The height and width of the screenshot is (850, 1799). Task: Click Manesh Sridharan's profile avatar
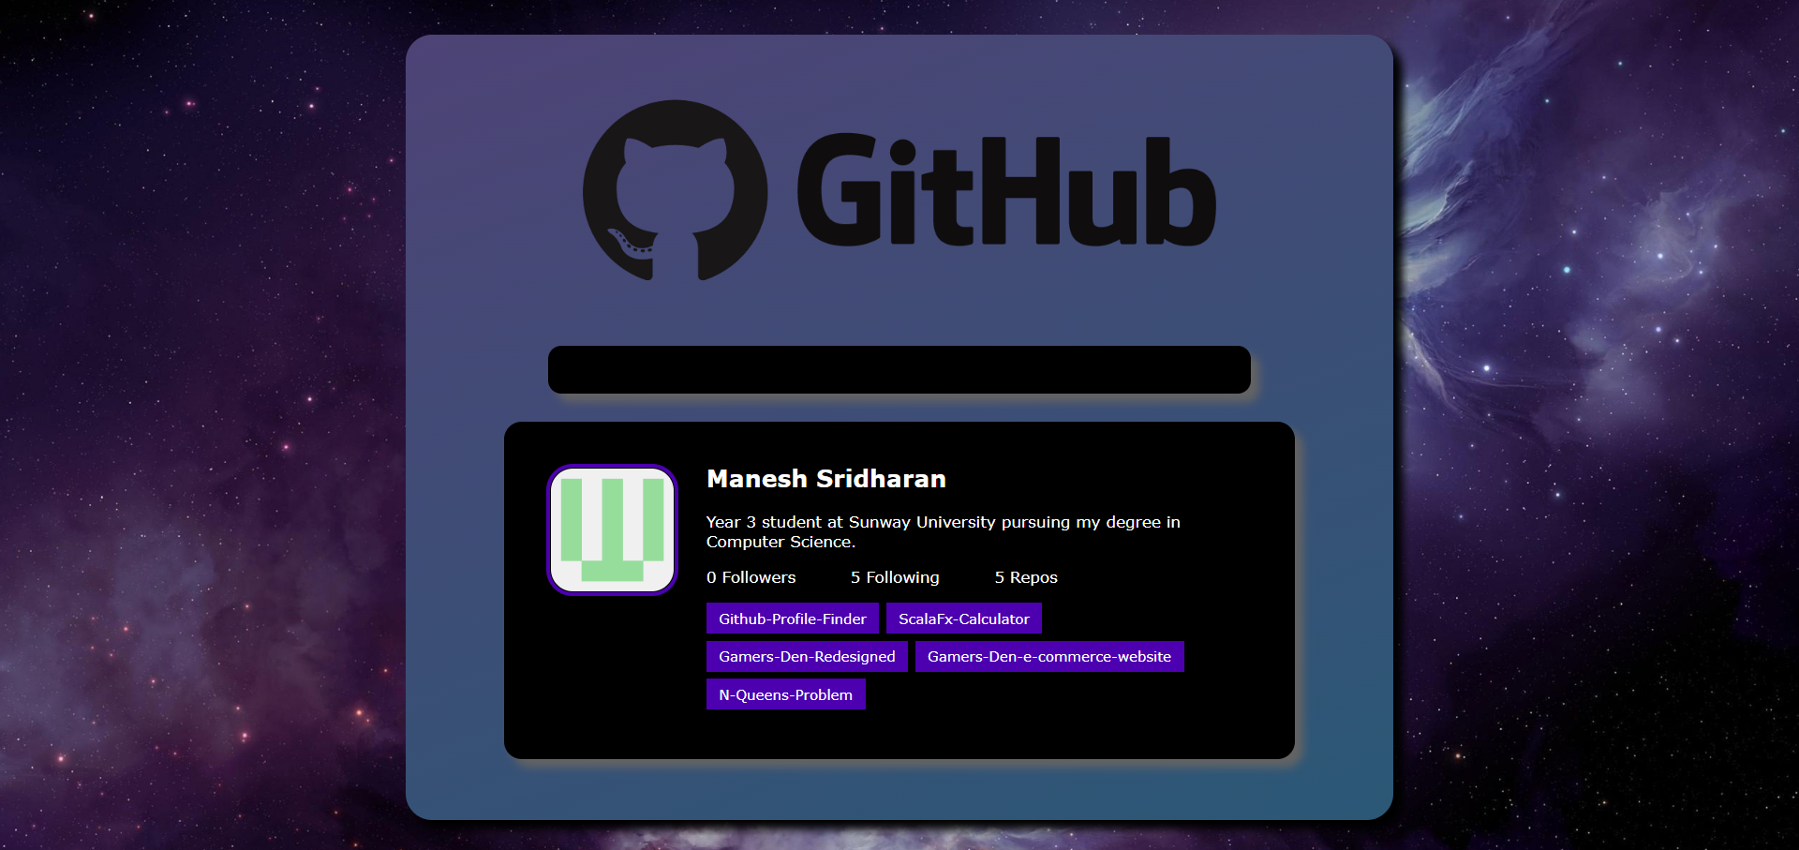(612, 529)
